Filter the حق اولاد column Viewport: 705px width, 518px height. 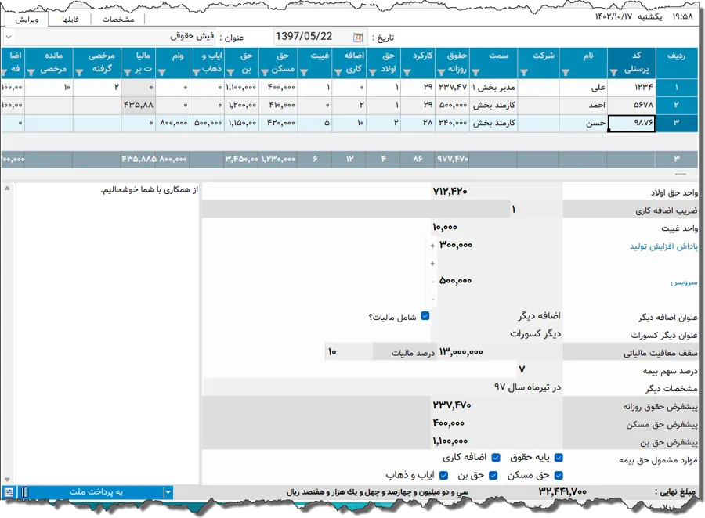[x=372, y=72]
